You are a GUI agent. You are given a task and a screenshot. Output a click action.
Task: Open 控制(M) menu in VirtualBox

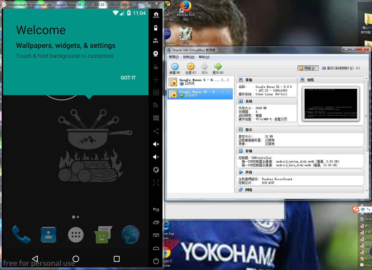(189, 57)
